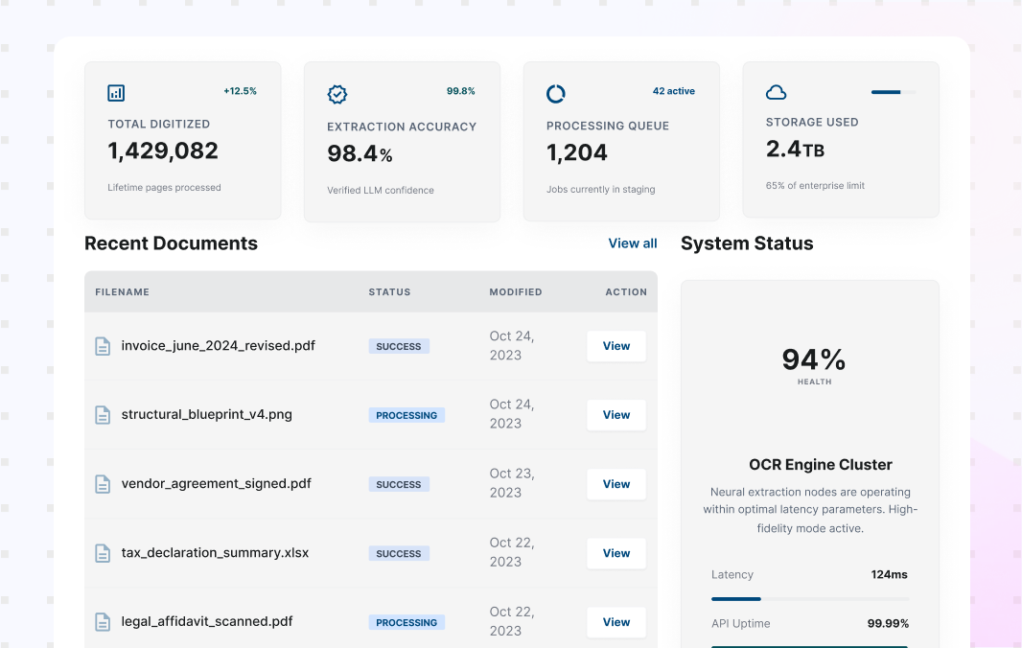Click the file icon beside legal_affidavit_scanned.pdf
This screenshot has width=1022, height=648.
(103, 622)
